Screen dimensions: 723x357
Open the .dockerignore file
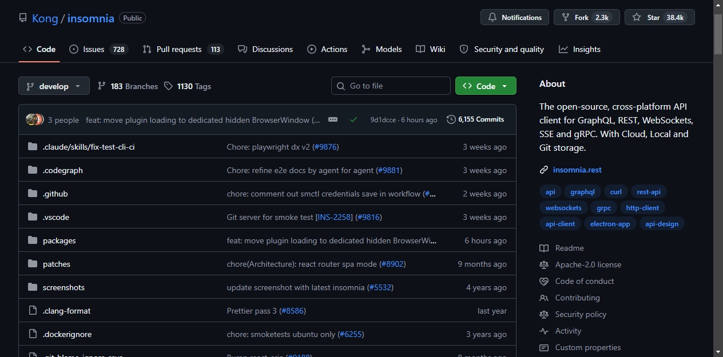pyautogui.click(x=67, y=334)
